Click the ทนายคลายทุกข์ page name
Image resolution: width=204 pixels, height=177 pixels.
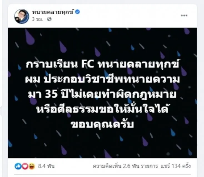[53, 12]
